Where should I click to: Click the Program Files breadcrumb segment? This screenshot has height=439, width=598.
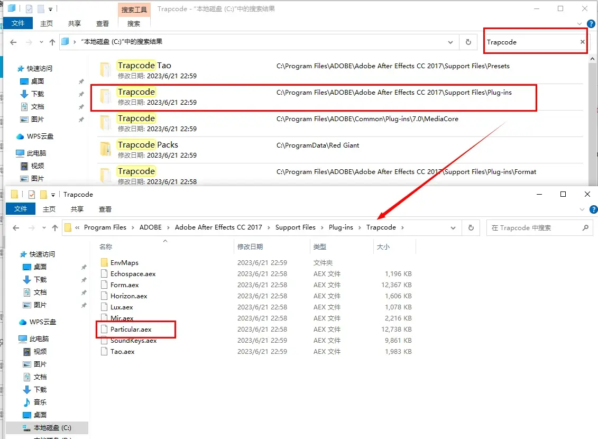point(105,227)
